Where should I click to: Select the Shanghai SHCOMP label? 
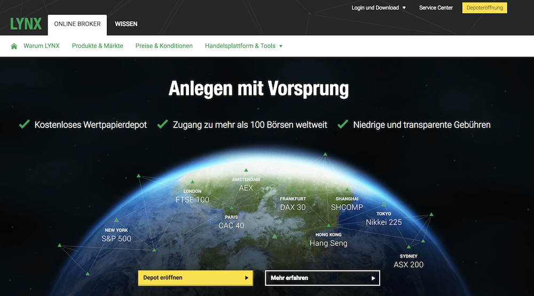[x=347, y=204]
